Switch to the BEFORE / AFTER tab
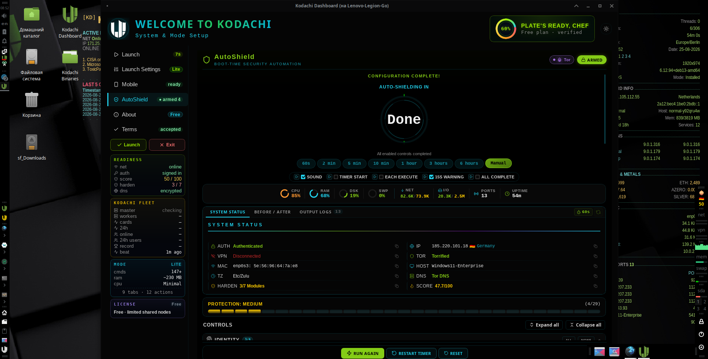Viewport: 708px width, 359px height. tap(273, 212)
